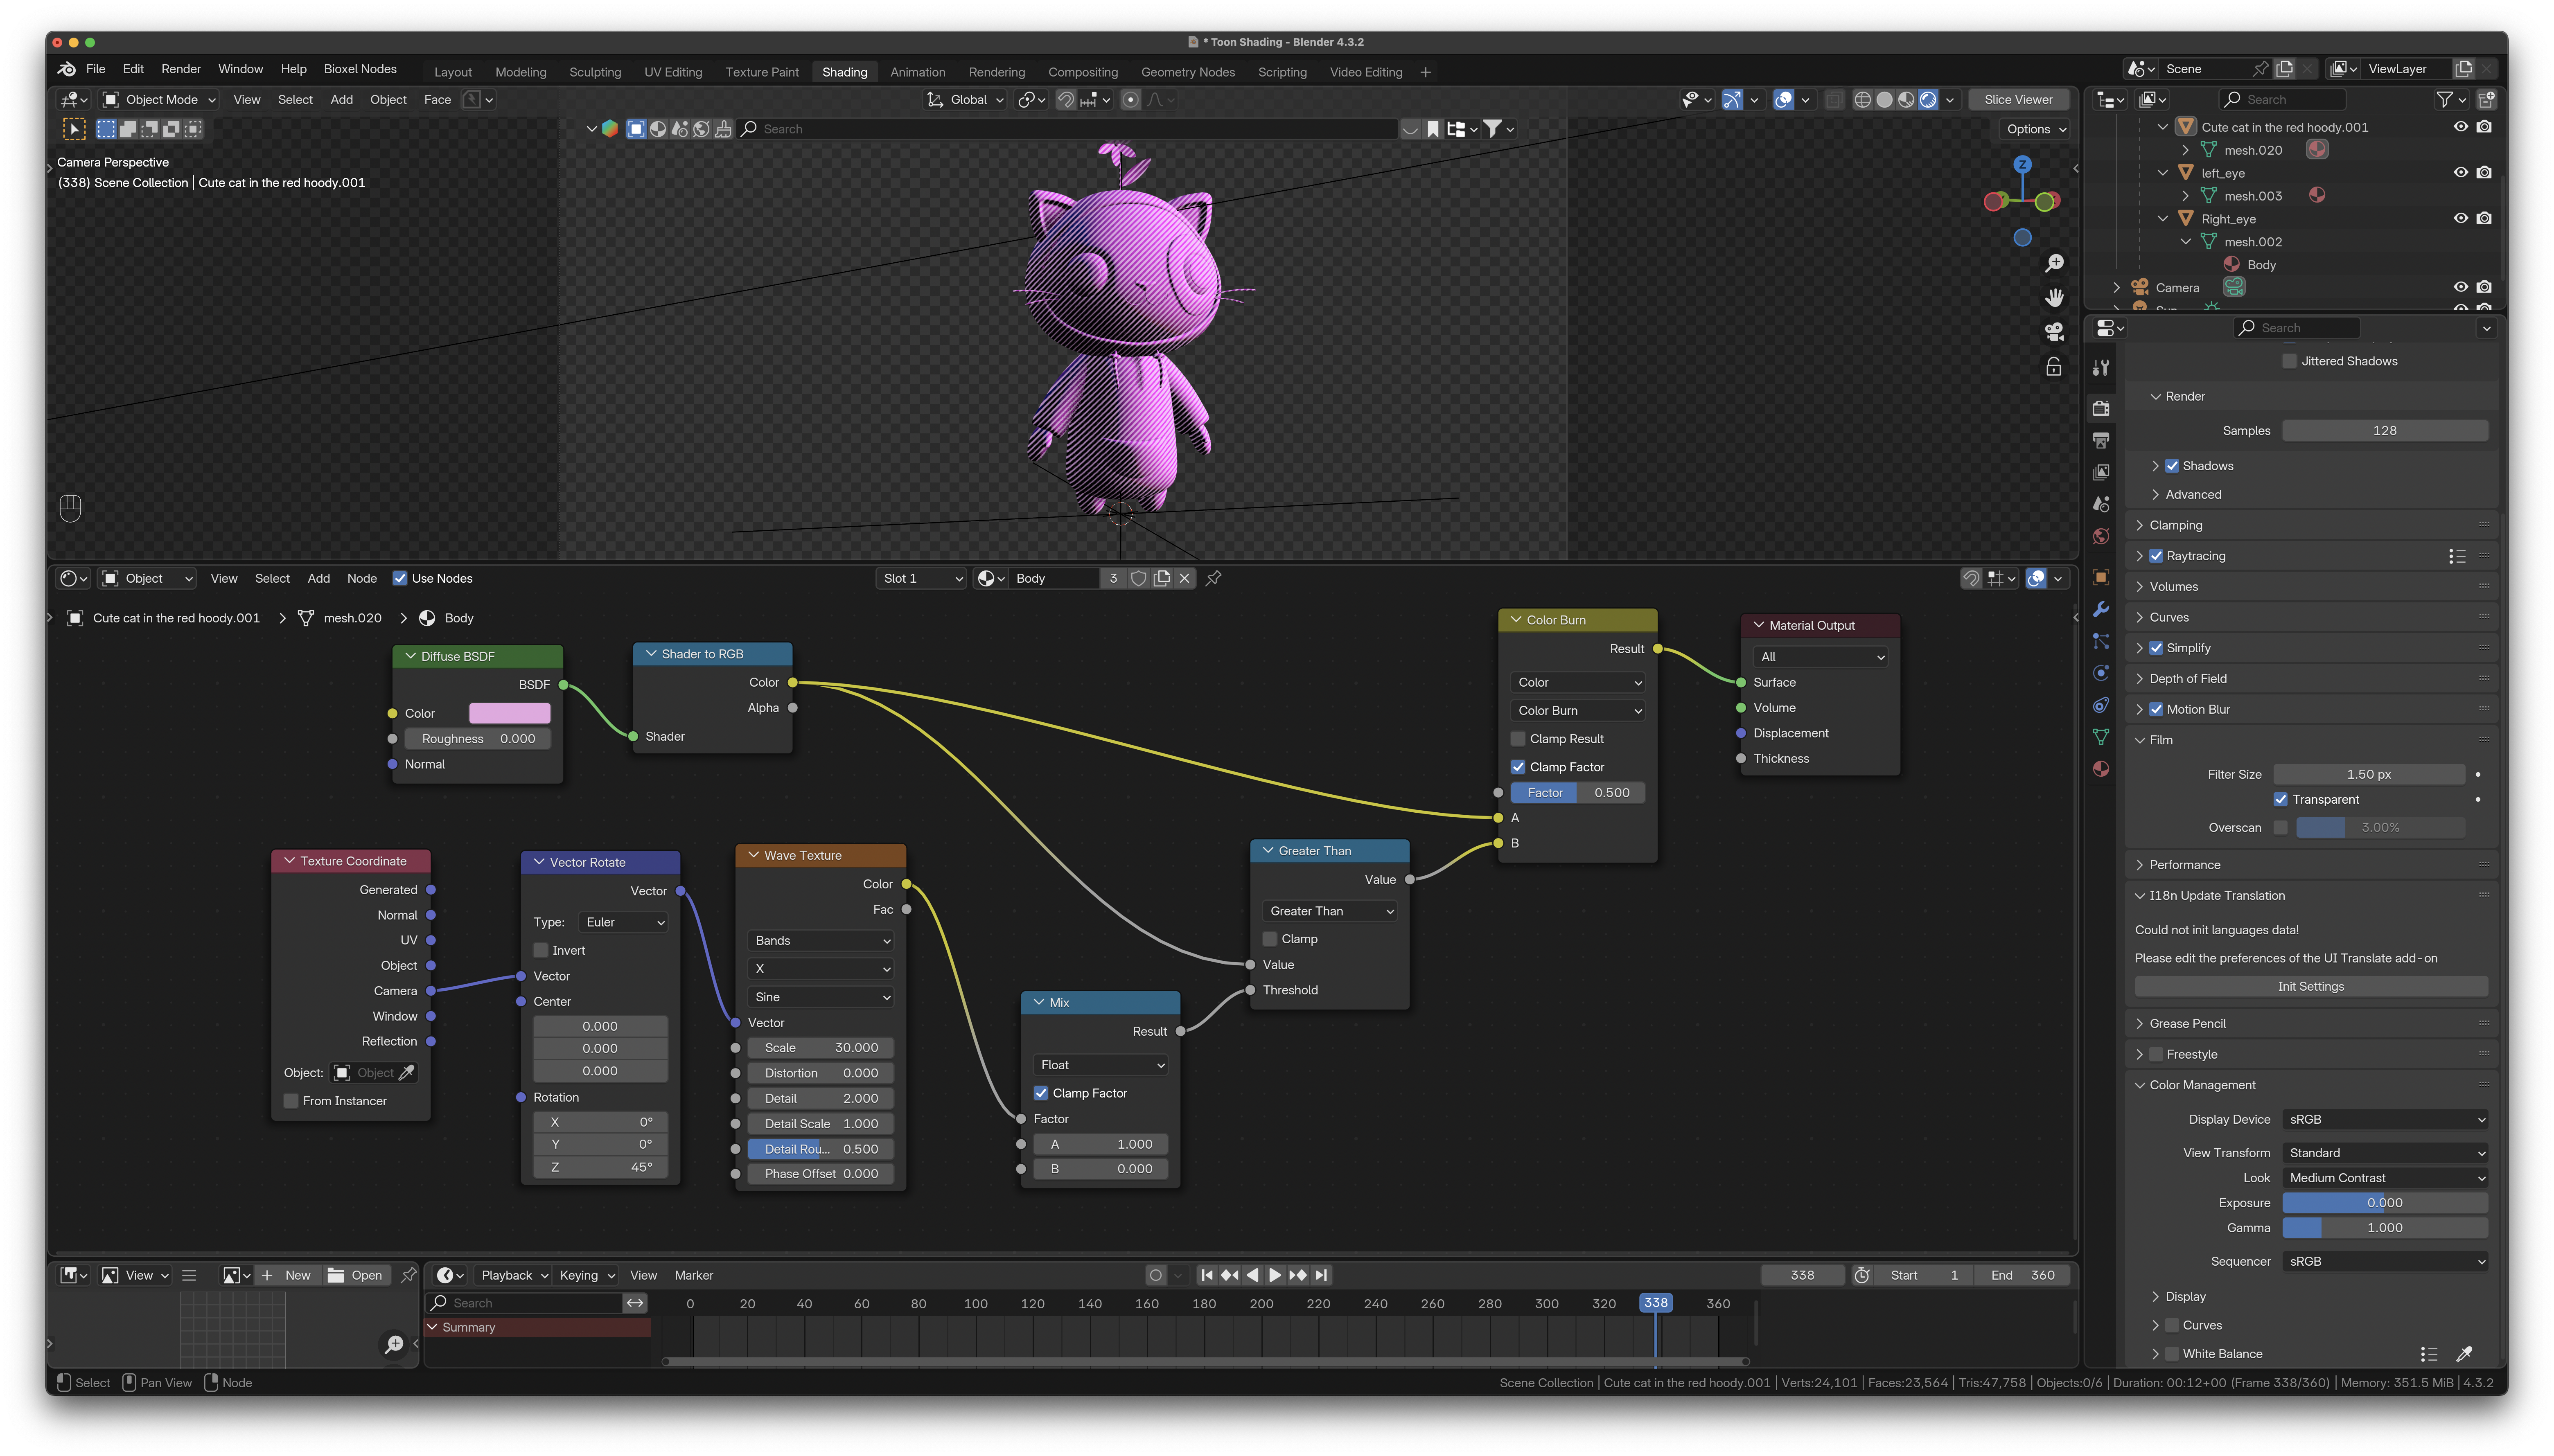This screenshot has height=1456, width=2554.
Task: Open the Sine wave profile dropdown
Action: coord(821,997)
